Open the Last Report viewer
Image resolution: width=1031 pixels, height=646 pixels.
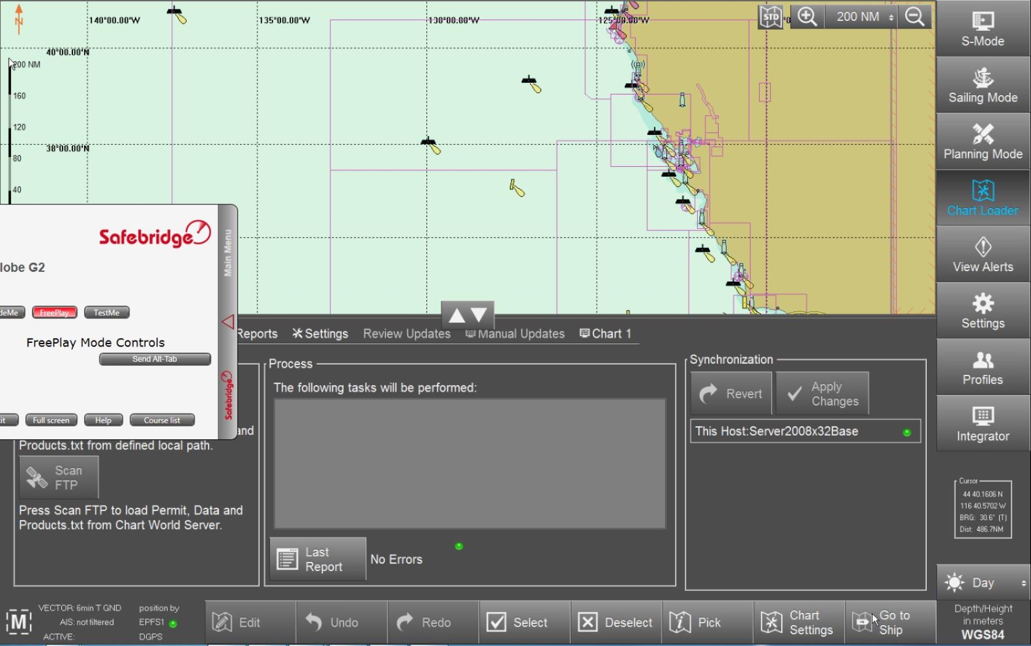point(317,559)
